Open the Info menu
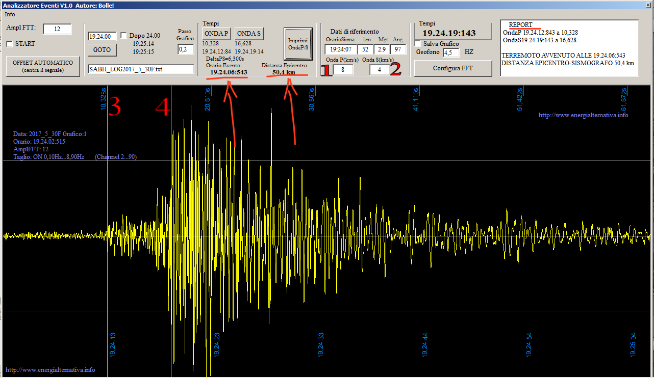Viewport: 654px width, 378px height. pos(10,14)
